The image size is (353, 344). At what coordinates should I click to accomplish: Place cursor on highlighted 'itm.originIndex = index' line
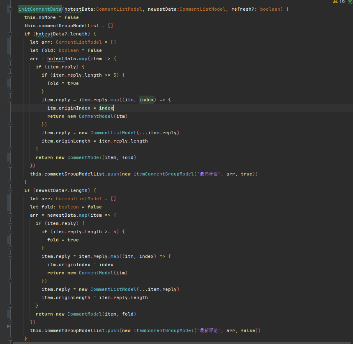[80, 108]
